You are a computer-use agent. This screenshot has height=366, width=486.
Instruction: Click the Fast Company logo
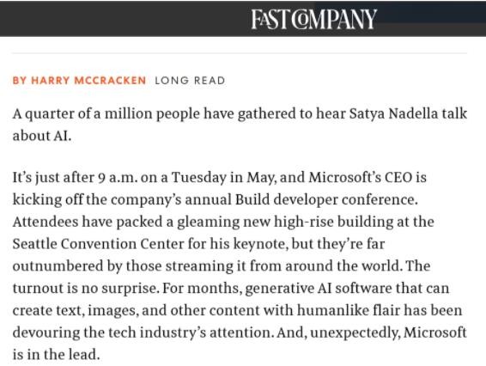313,19
